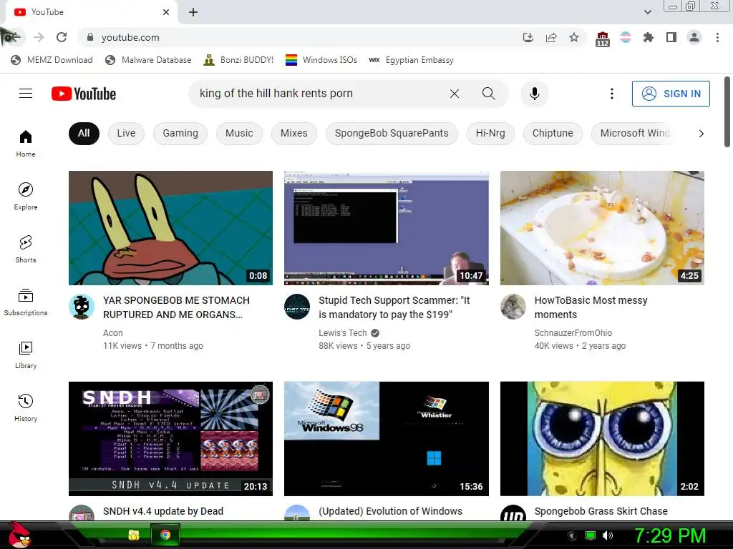Open Egyptian Embassy bookmark
This screenshot has width=733, height=549.
(411, 60)
